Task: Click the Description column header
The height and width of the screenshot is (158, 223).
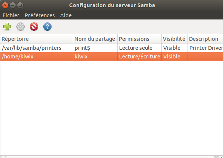Action: point(205,39)
